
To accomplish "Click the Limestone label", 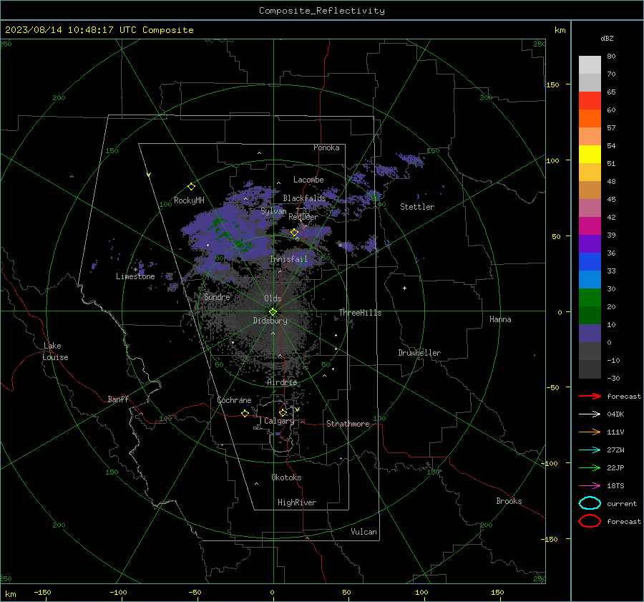I will click(135, 276).
